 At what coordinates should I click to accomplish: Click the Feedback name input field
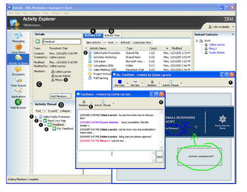(x=62, y=41)
